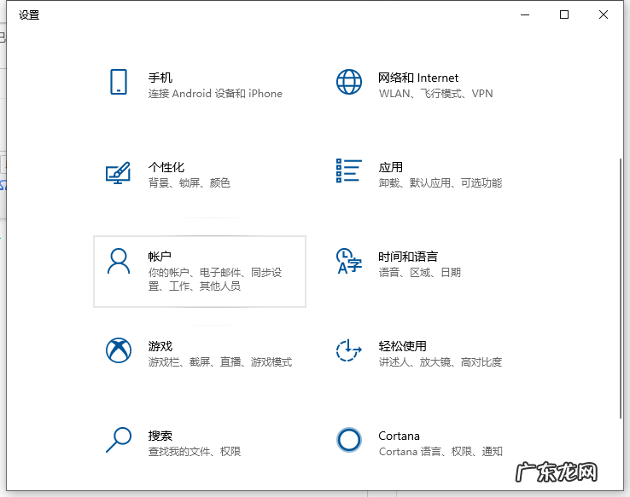Open the 手机 phone icon

point(119,82)
